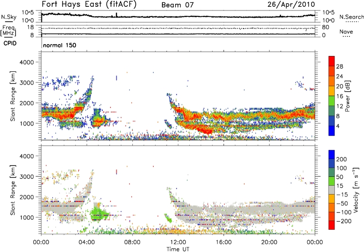Click the Freq. [MHz] axis label

(8, 31)
